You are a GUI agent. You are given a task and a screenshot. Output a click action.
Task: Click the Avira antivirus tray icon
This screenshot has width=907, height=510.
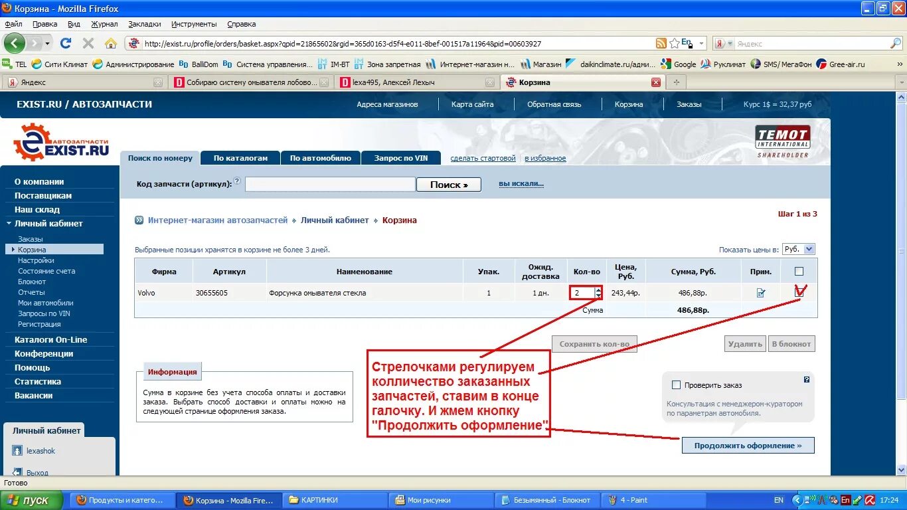click(870, 500)
